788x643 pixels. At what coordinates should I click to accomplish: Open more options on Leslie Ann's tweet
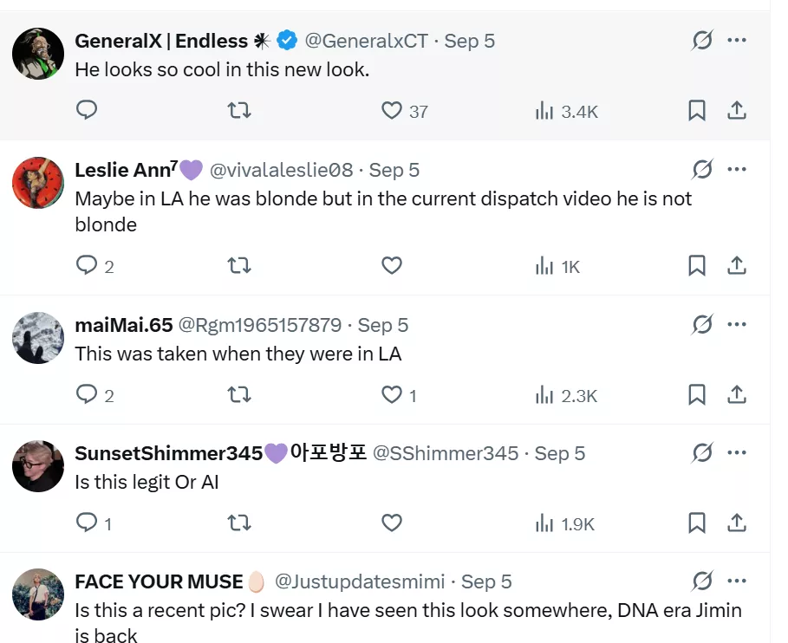coord(737,170)
